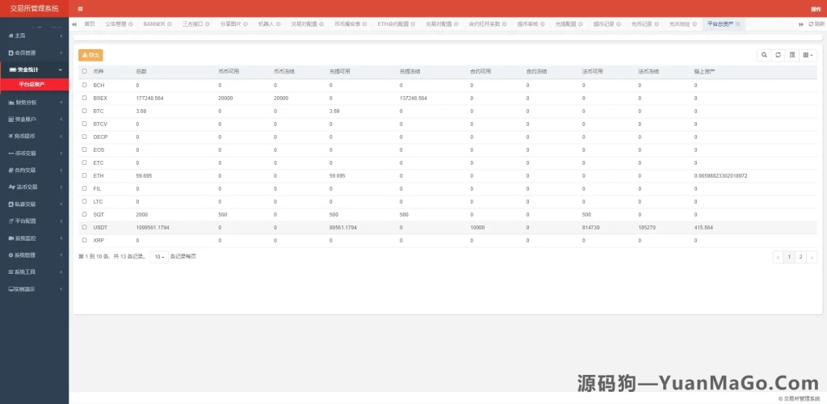The image size is (827, 404).
Task: Open the columns grid dropdown
Action: pos(808,55)
